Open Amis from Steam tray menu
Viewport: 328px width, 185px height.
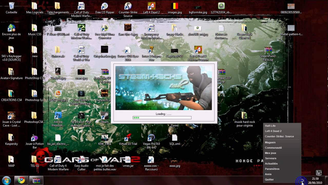[268, 174]
